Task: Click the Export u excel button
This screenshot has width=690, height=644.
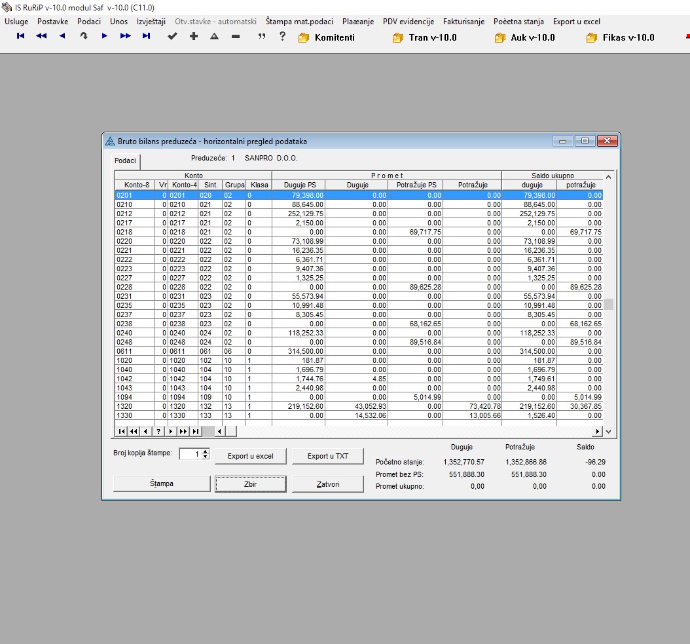Action: point(250,456)
